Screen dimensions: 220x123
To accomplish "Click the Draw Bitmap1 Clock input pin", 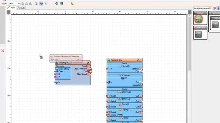I will coord(55,71).
